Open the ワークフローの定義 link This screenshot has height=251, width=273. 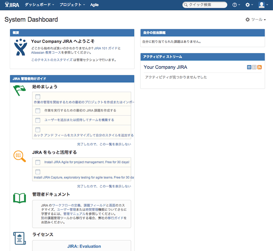tap(66, 205)
